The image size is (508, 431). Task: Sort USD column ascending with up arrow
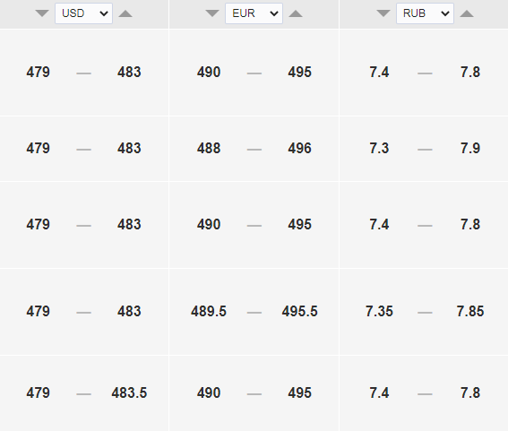[125, 13]
